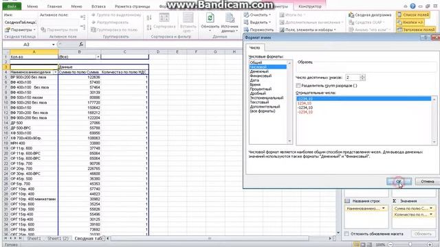Click Переместить pivot table button
This screenshot has width=440, height=247.
258,30
